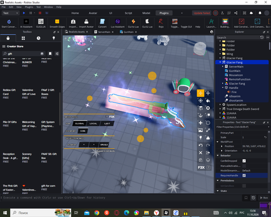Open the Lux Assistant plugin
This screenshot has width=271, height=217.
(118, 23)
